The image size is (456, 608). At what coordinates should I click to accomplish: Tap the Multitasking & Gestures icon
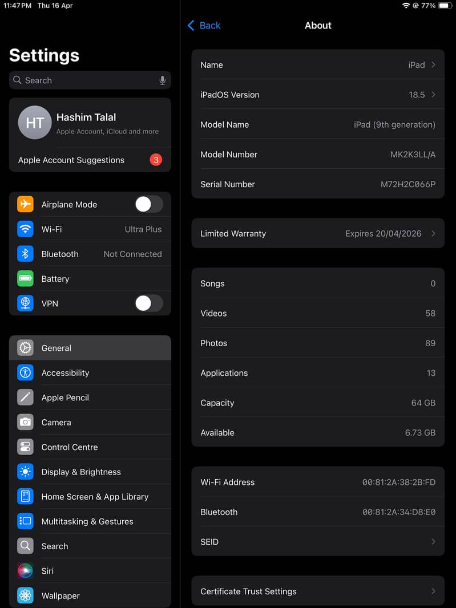25,521
